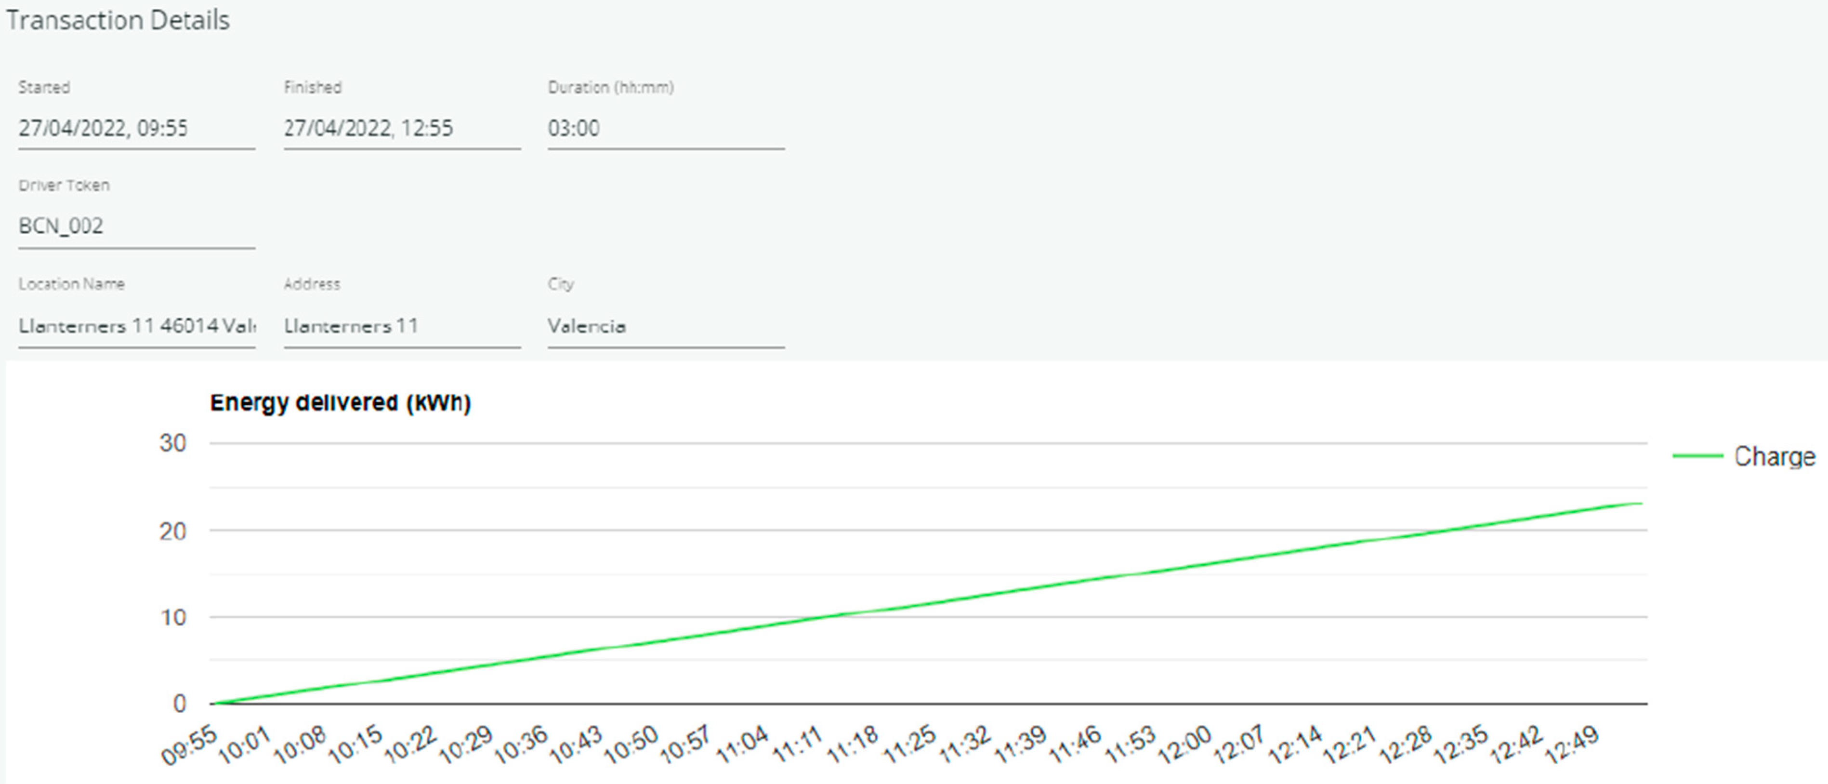
Task: Select the Address field Llanterners 11
Action: pyautogui.click(x=401, y=326)
